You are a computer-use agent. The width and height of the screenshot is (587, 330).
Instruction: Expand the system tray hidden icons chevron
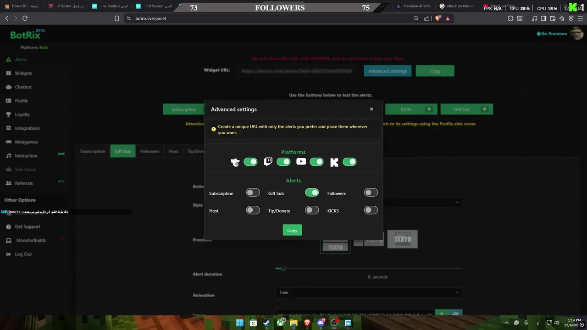(506, 323)
